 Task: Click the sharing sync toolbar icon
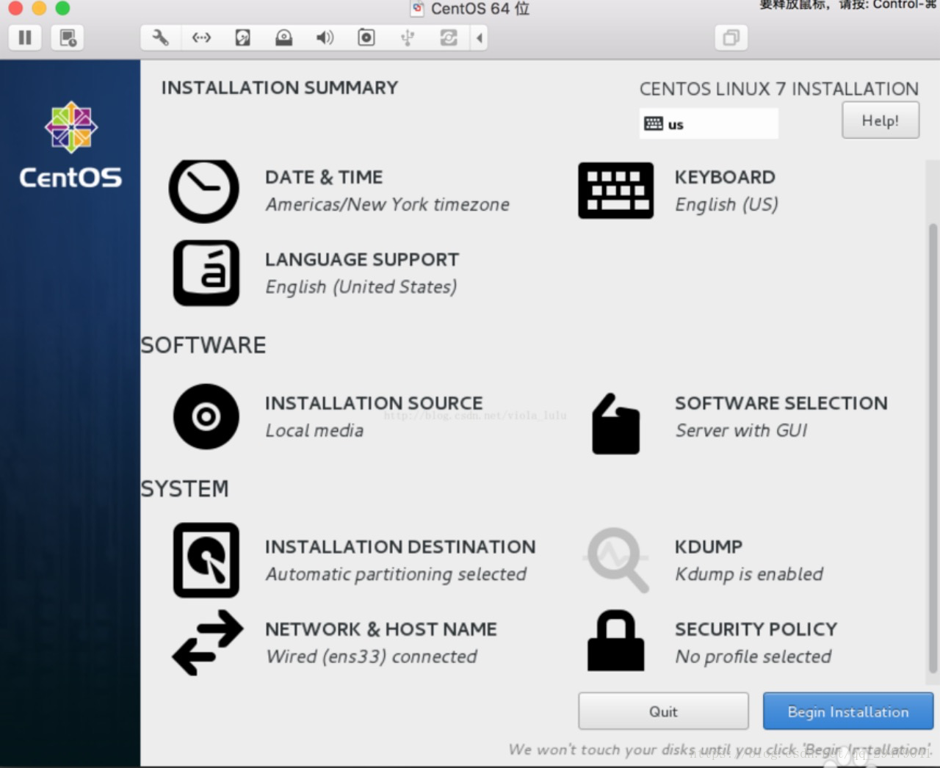click(448, 37)
